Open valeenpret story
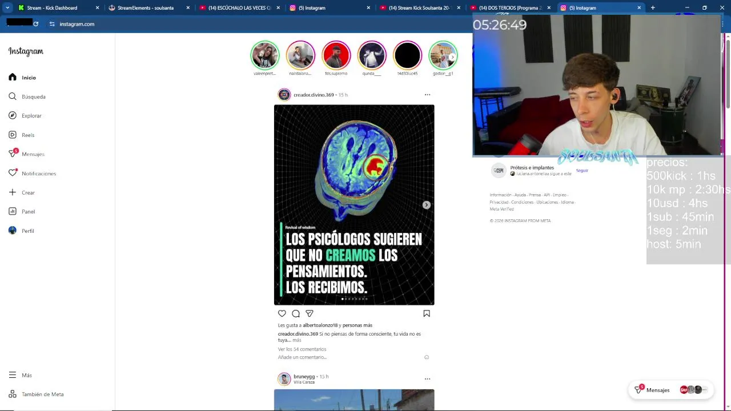This screenshot has height=411, width=731. point(265,55)
